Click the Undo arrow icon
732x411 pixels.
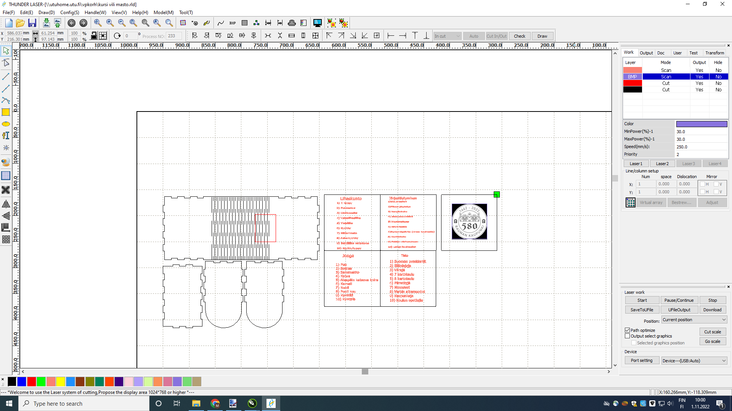[x=71, y=23]
